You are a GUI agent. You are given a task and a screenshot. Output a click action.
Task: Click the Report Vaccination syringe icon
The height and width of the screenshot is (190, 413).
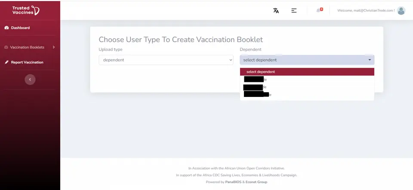click(x=6, y=62)
